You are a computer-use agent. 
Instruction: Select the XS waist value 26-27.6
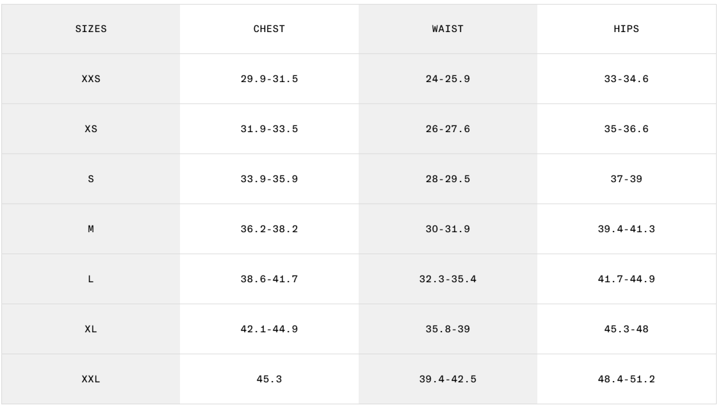click(x=447, y=129)
